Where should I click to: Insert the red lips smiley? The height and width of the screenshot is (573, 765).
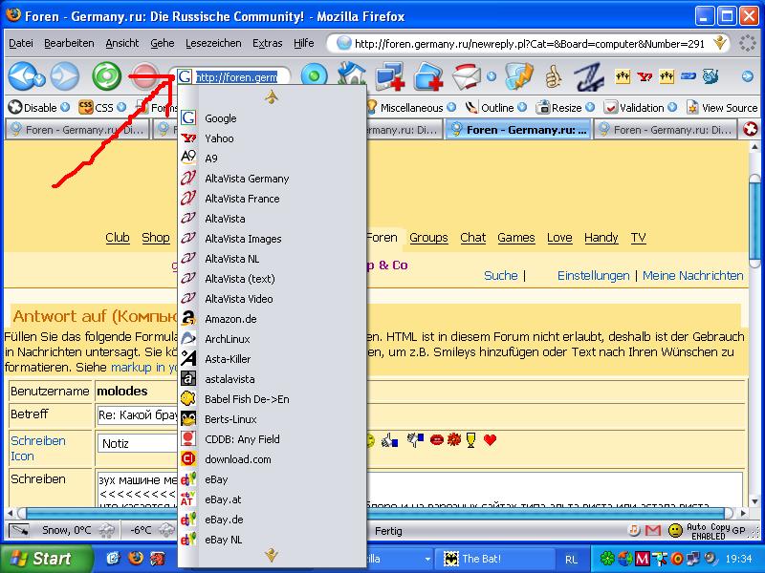point(437,440)
